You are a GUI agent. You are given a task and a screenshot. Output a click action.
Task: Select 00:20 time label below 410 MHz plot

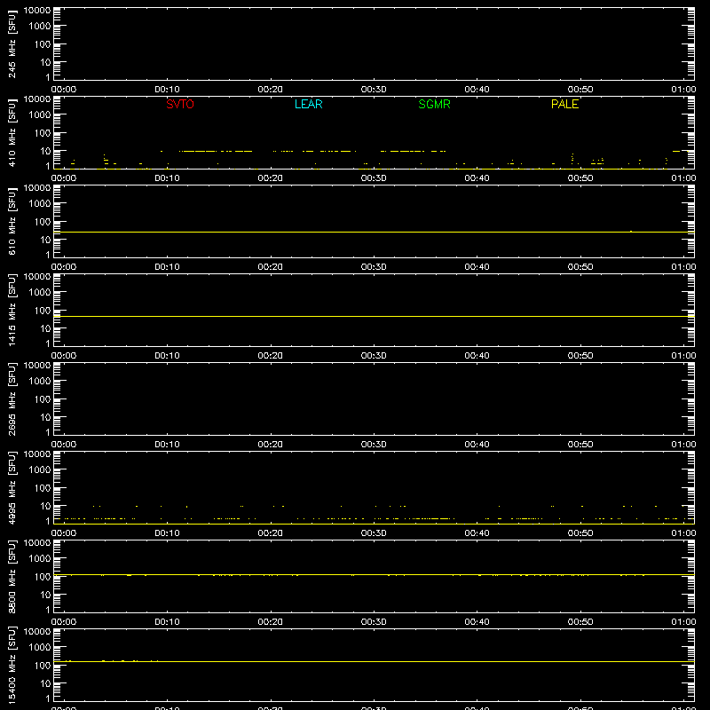click(271, 178)
